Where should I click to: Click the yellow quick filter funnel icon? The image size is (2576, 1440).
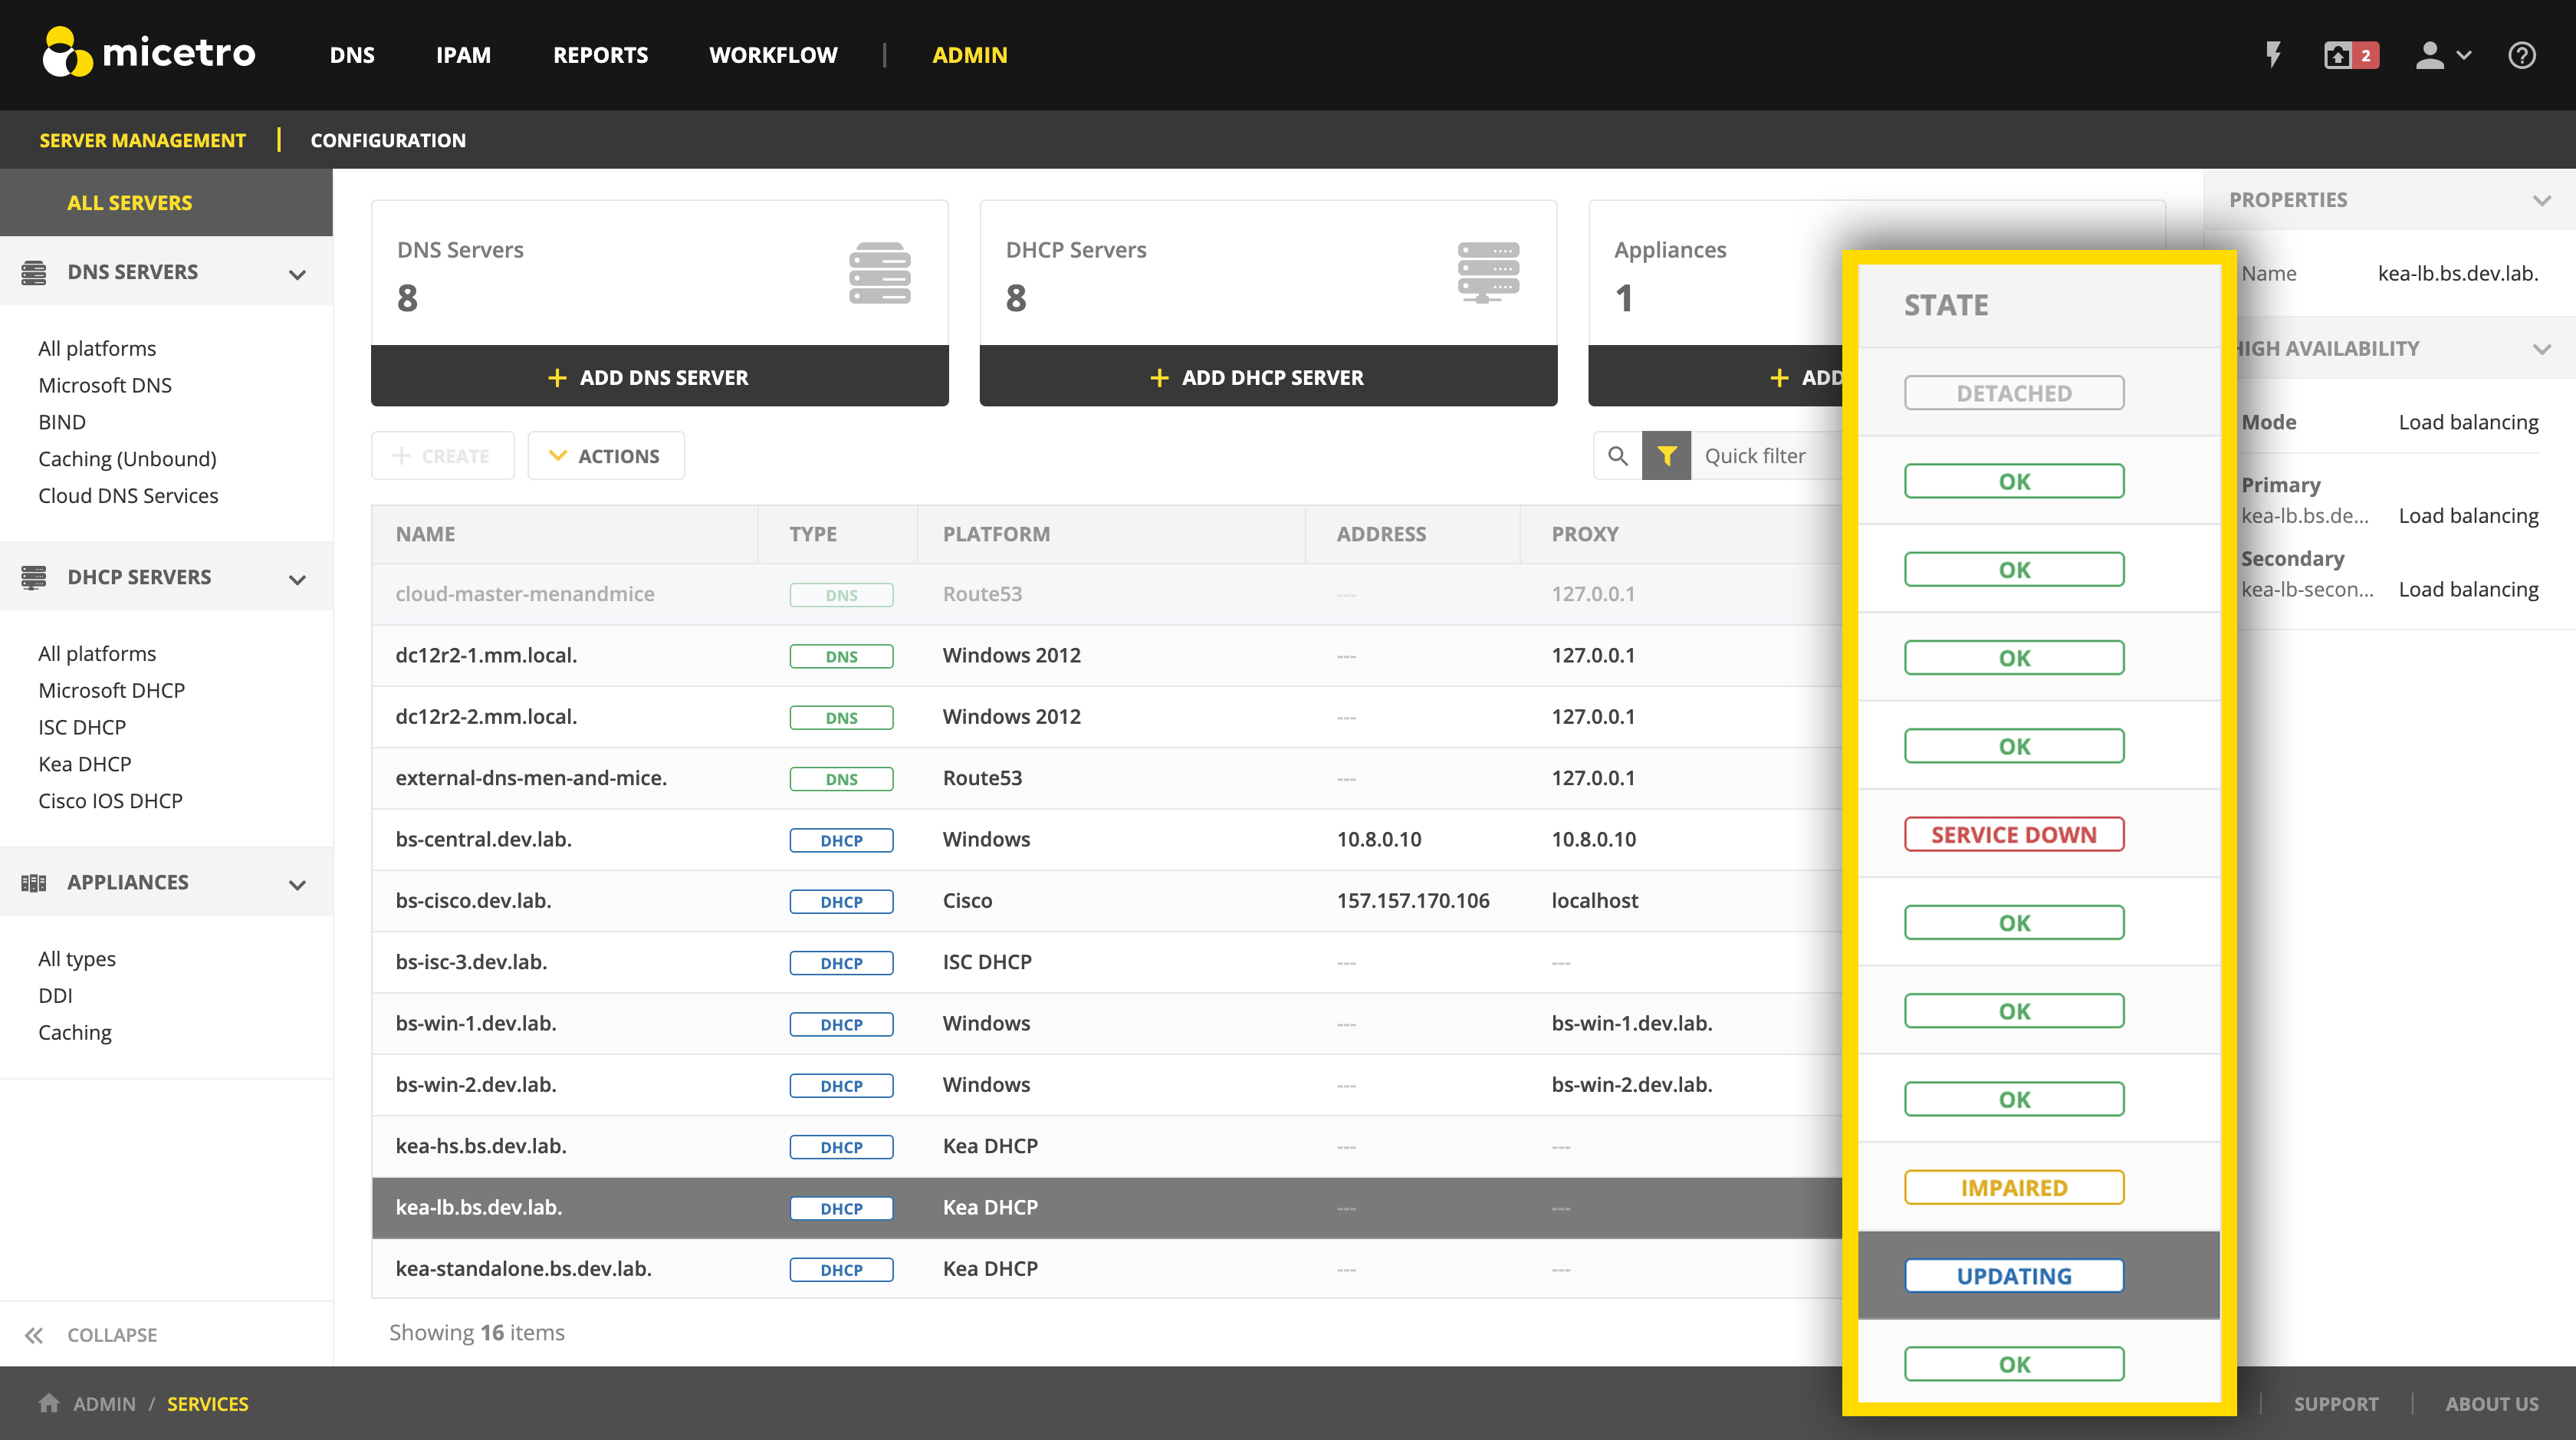1666,455
